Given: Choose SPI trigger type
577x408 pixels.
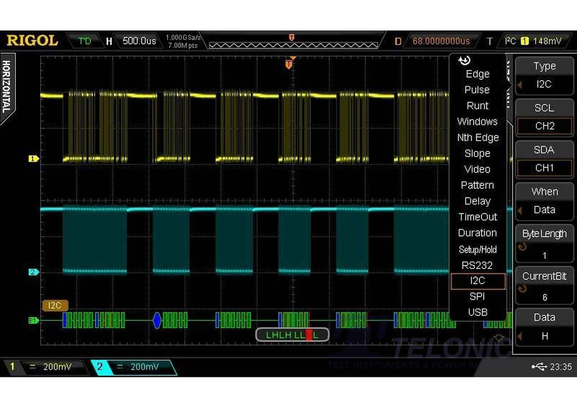Looking at the screenshot, I should point(477,296).
